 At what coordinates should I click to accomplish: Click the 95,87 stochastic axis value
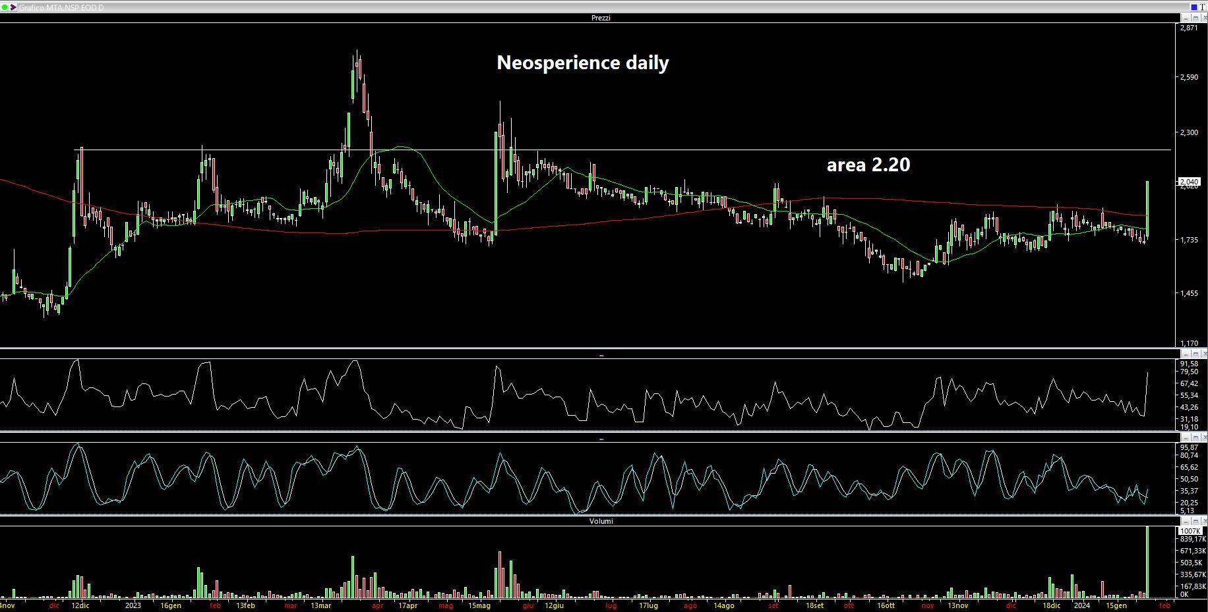pyautogui.click(x=1189, y=447)
